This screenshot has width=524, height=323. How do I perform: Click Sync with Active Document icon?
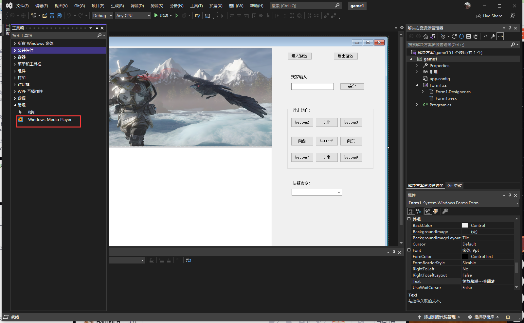(x=454, y=36)
